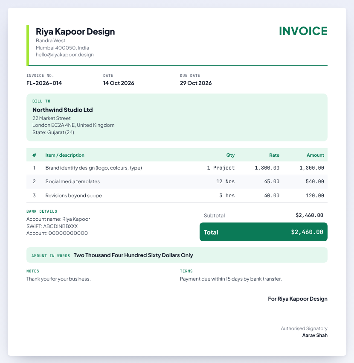
Task: Select the amount in words text
Action: click(x=133, y=255)
